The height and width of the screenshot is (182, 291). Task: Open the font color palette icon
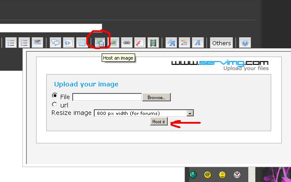pyautogui.click(x=184, y=43)
